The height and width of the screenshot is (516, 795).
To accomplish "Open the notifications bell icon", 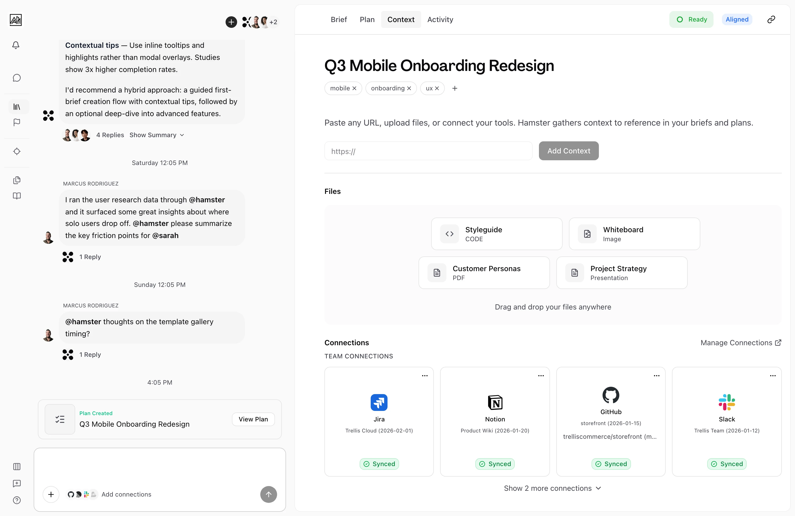I will [16, 45].
